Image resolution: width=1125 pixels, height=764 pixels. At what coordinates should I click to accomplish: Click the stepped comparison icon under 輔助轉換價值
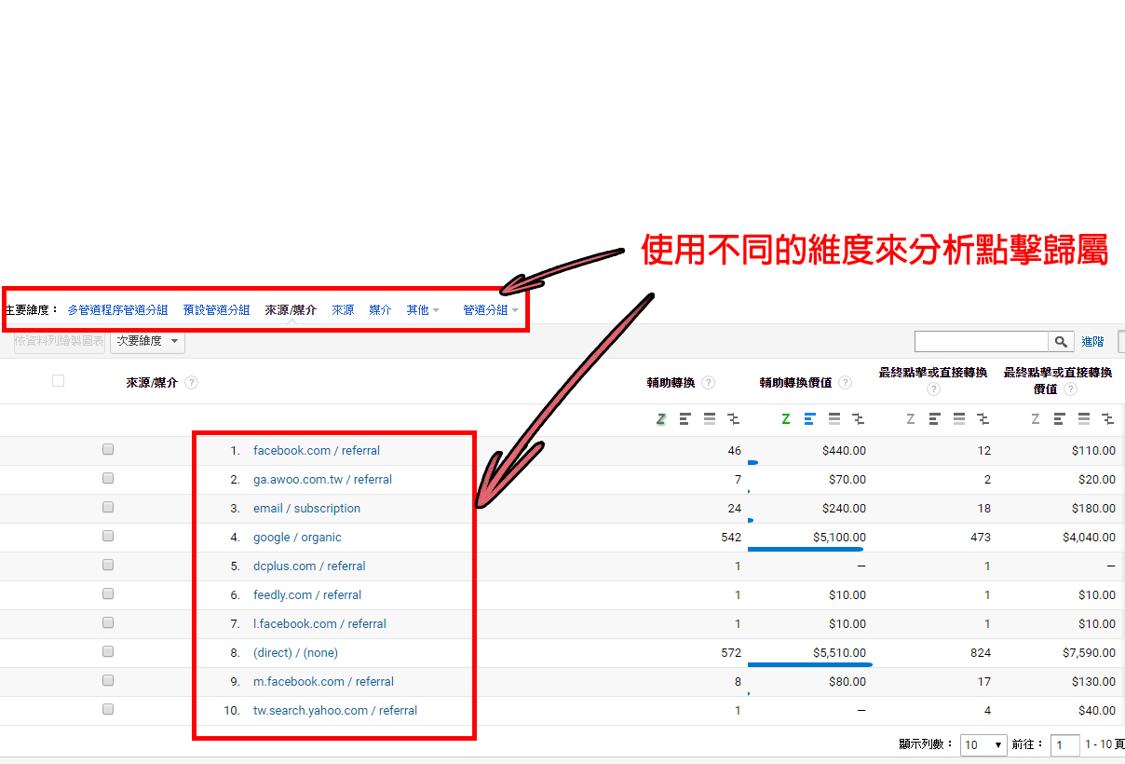[859, 419]
